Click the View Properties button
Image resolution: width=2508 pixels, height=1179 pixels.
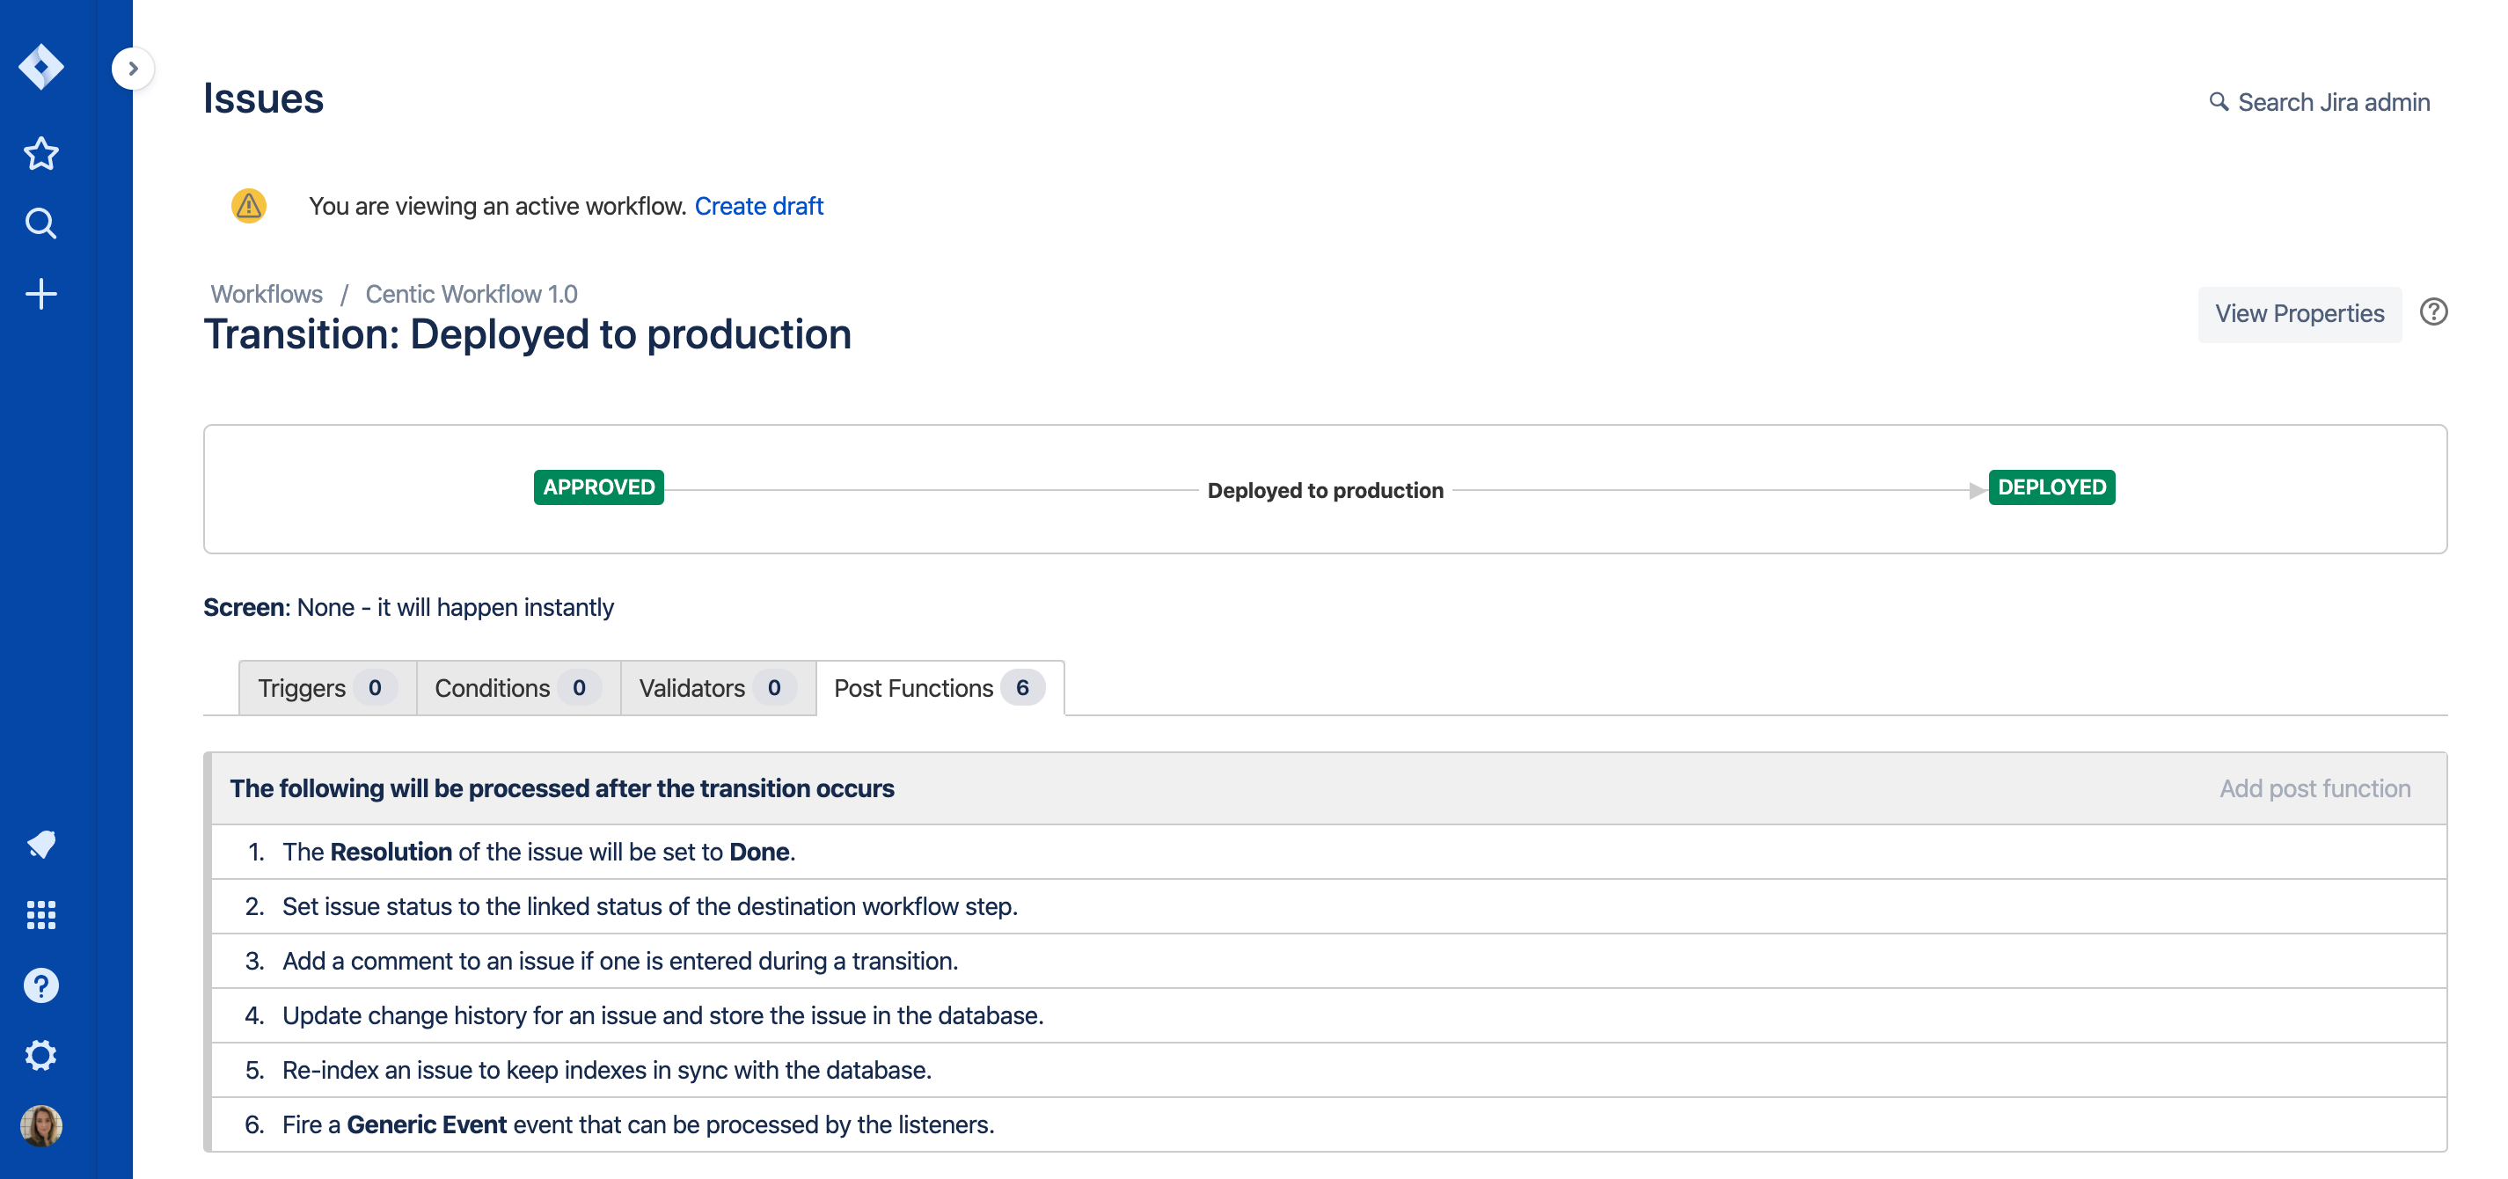point(2300,313)
